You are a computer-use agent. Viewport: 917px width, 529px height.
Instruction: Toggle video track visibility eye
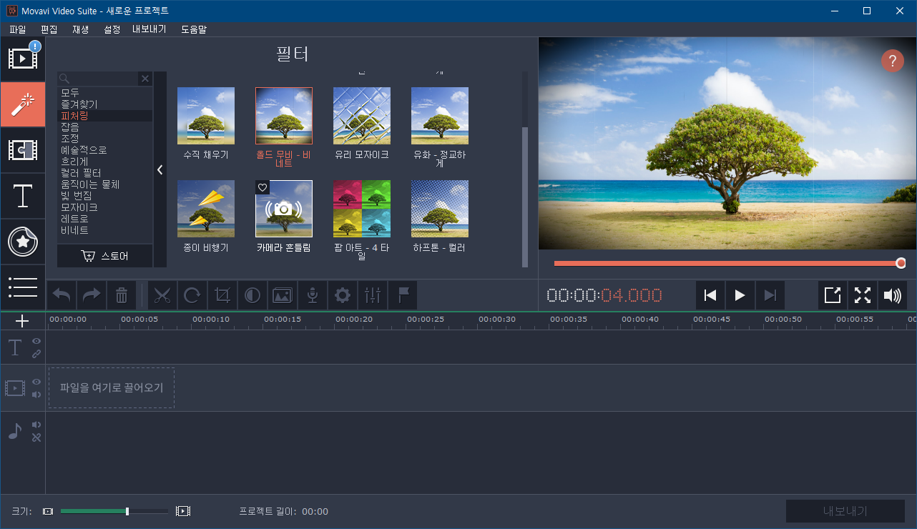tap(36, 382)
